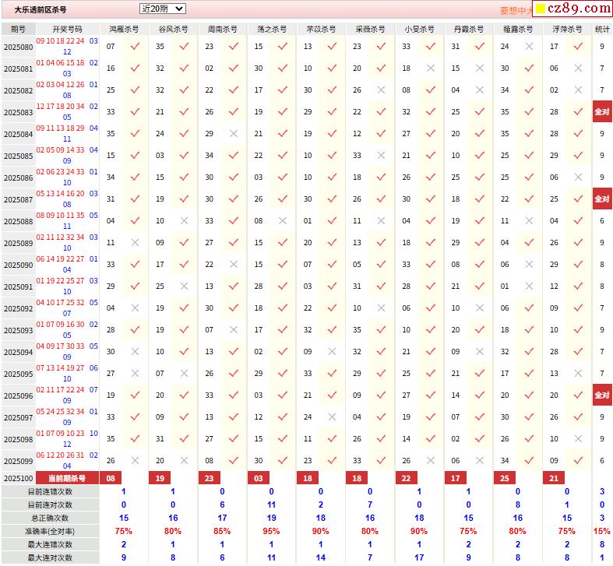Click the X mark in 小旻杀号 for 2025081
The image size is (613, 566).
click(431, 69)
